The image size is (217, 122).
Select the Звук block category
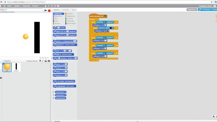(56, 19)
